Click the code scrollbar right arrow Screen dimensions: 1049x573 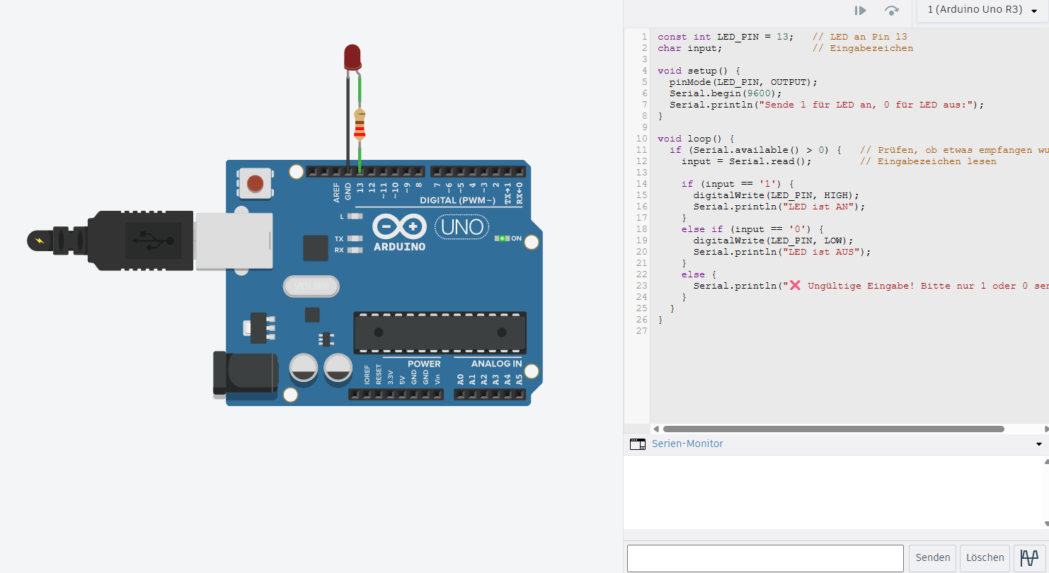tap(1045, 429)
